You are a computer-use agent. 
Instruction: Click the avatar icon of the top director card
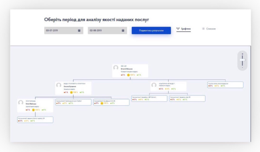(116, 68)
